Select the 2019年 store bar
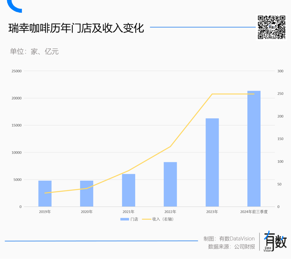Viewport: 291px width, 259px height. point(45,194)
